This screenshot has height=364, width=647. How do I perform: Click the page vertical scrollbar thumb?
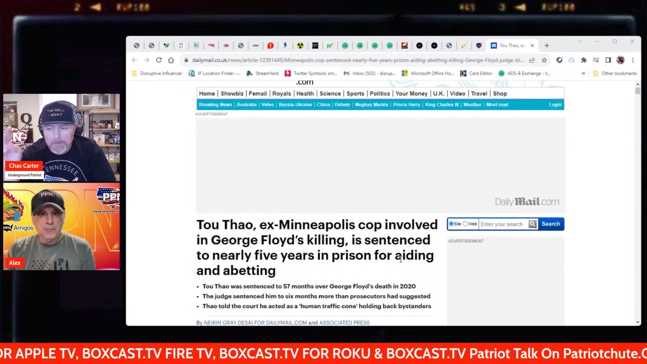[637, 90]
